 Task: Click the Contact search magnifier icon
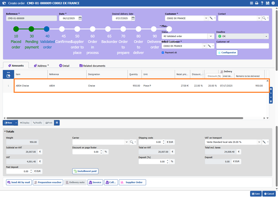point(264,18)
